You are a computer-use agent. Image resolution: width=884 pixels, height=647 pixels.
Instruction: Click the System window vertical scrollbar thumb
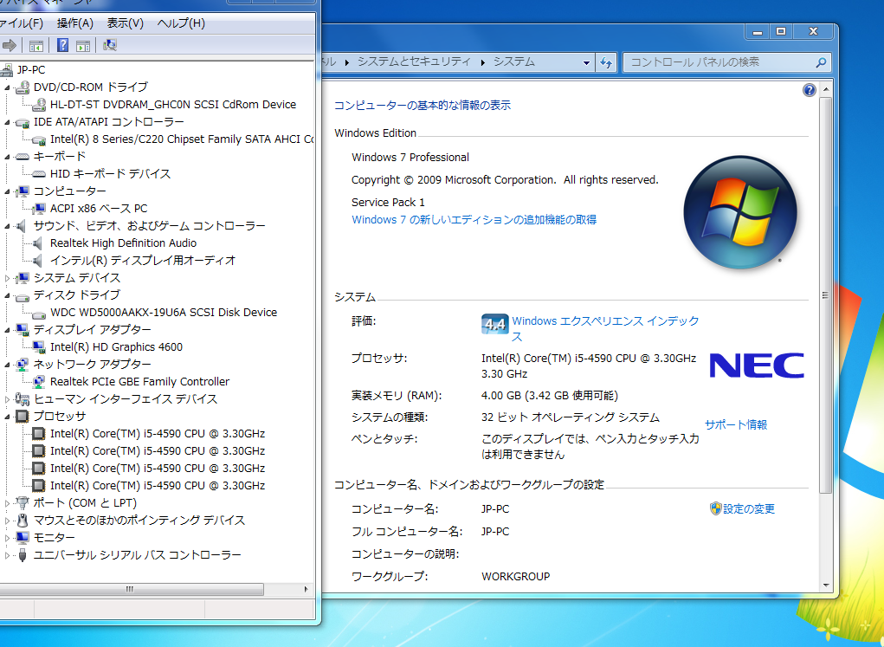(825, 295)
